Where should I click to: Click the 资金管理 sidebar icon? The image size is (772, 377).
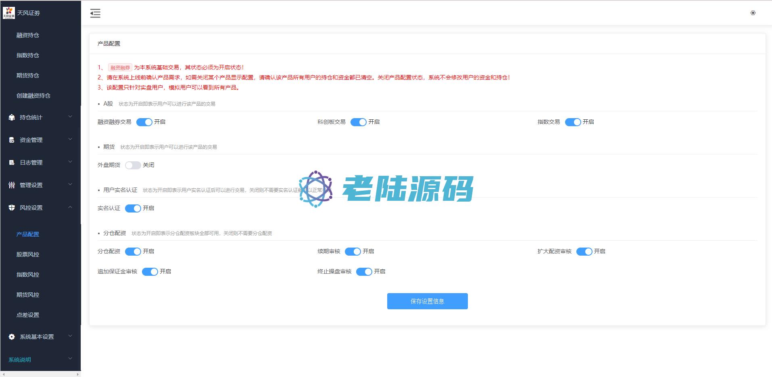12,140
